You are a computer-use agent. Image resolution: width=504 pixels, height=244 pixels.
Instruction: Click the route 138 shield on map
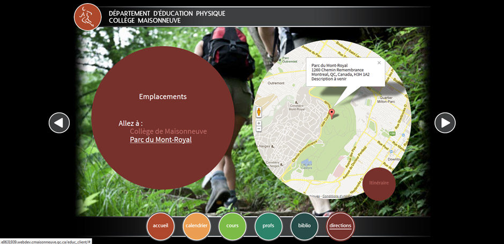tap(392, 133)
